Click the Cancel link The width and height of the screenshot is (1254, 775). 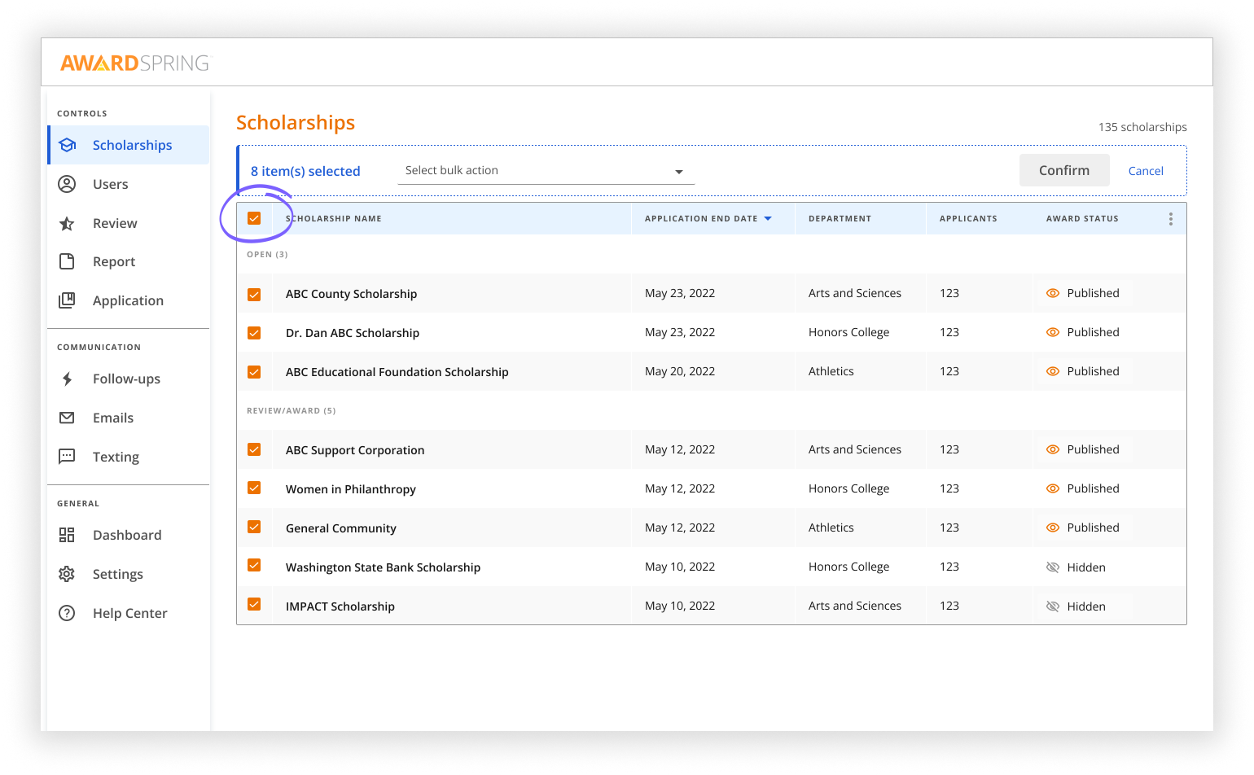pos(1146,171)
